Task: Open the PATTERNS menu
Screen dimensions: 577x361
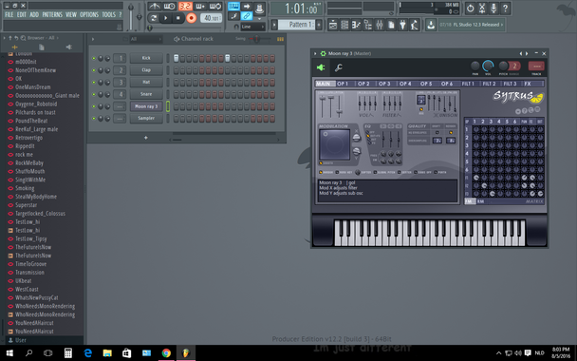Action: click(52, 15)
